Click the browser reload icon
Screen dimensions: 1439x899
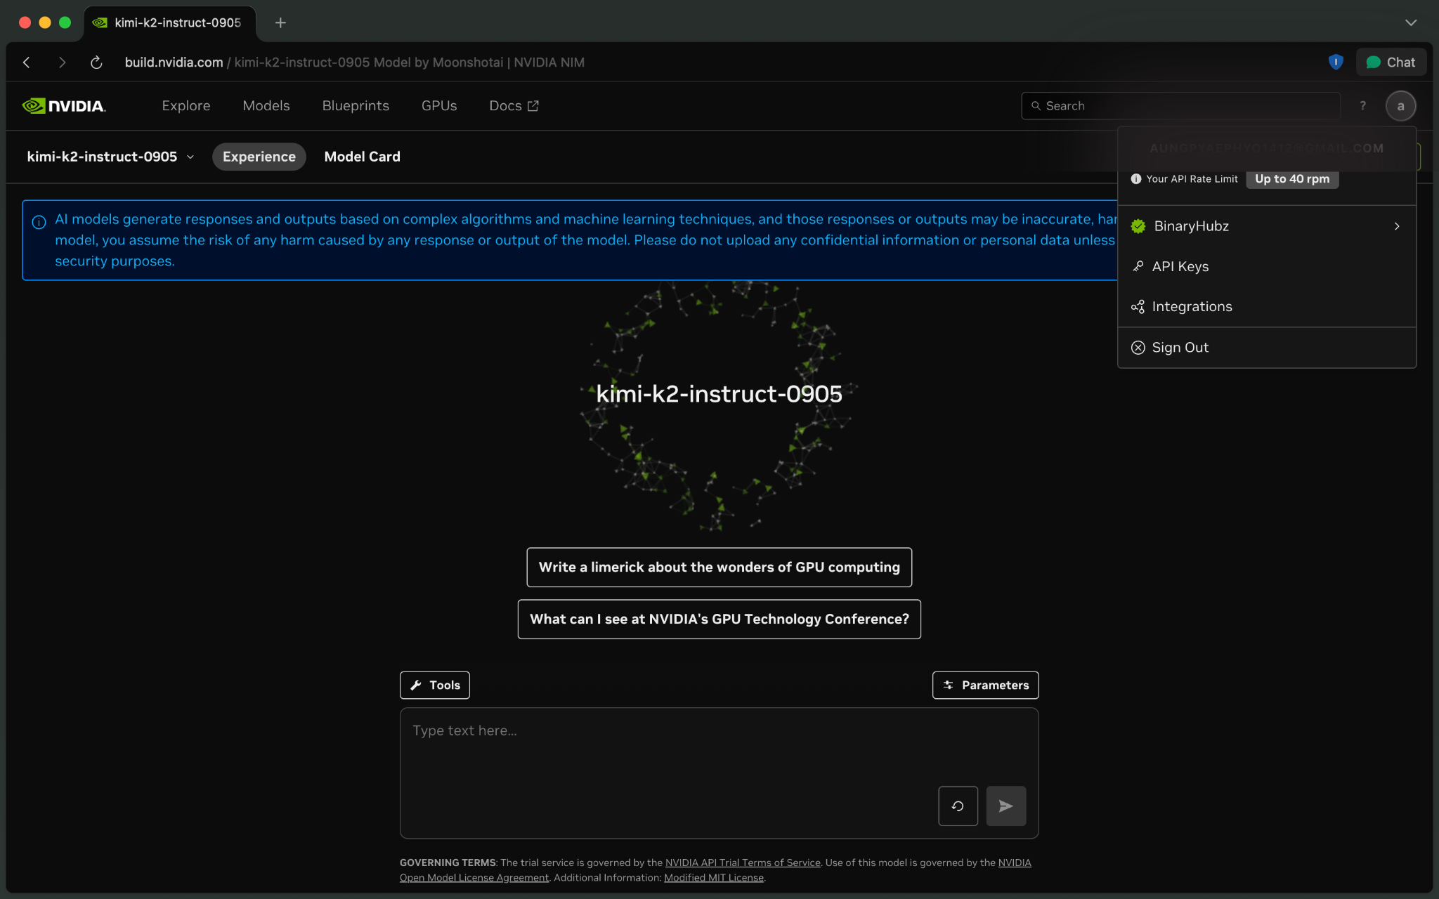pyautogui.click(x=96, y=62)
